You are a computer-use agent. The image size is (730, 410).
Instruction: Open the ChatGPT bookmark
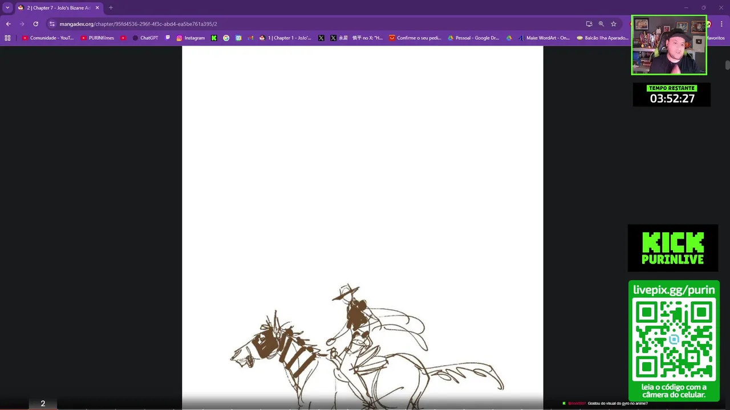[x=145, y=38]
